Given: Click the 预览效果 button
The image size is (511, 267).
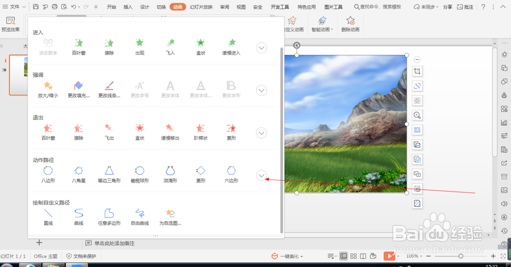Looking at the screenshot, I should (x=11, y=25).
